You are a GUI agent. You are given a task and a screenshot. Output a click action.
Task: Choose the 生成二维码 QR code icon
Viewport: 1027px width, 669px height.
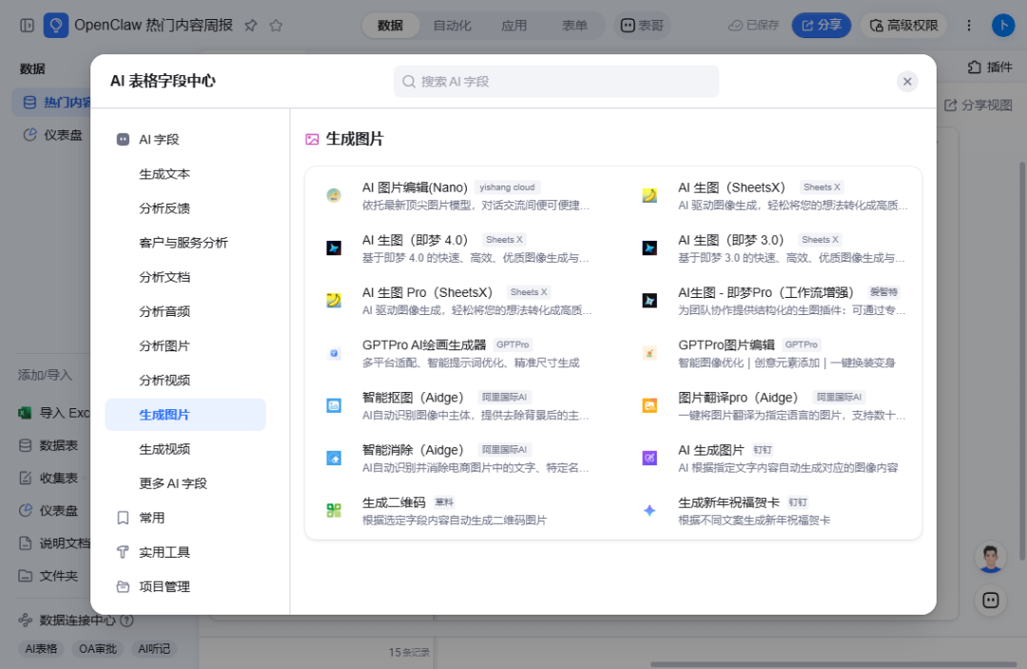(334, 510)
